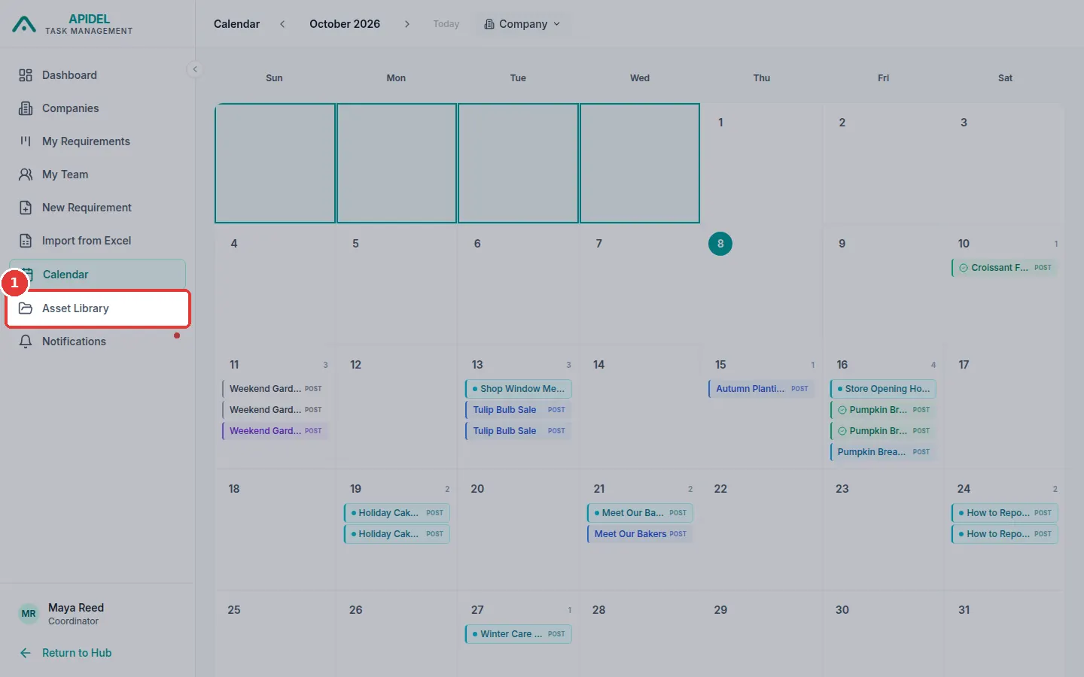The height and width of the screenshot is (677, 1084).
Task: Select the day cell for the 22nd
Action: coord(762,530)
